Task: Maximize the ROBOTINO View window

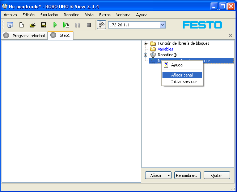Action: click(x=223, y=6)
